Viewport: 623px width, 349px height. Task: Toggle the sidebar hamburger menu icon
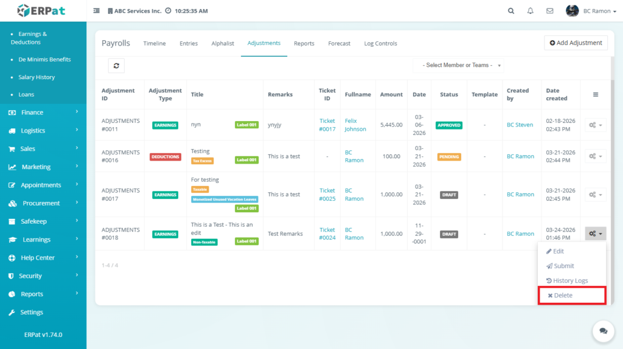(x=97, y=11)
